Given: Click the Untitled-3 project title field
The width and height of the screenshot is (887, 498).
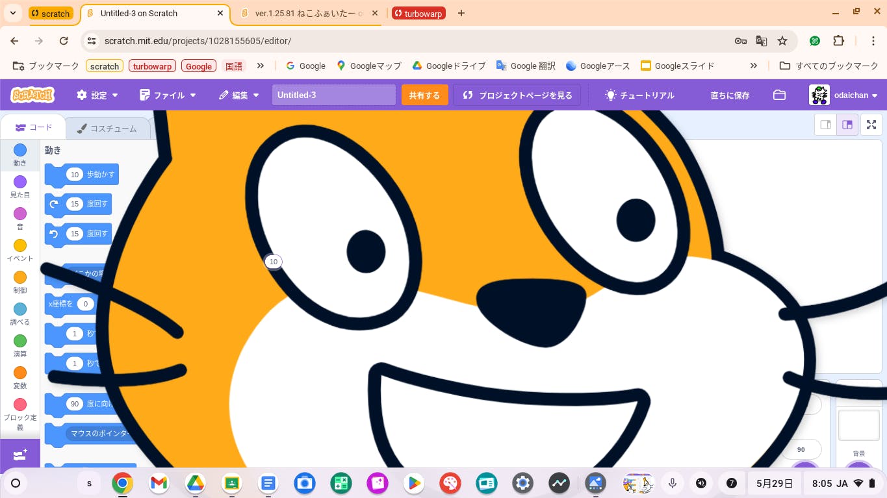Looking at the screenshot, I should point(333,95).
